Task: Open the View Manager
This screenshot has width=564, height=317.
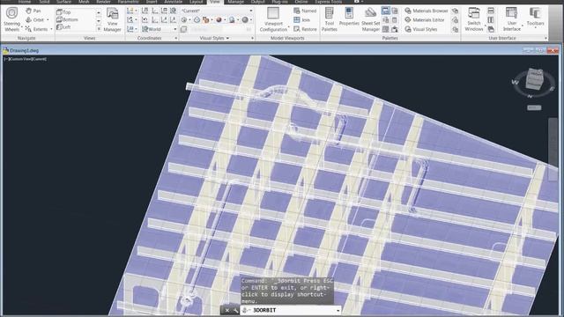Action: [112, 19]
